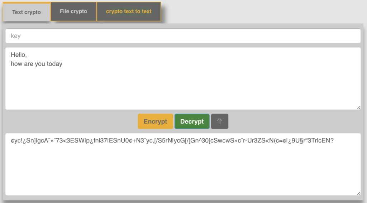Place cursor on the word "today"
The height and width of the screenshot is (203, 367).
point(54,64)
